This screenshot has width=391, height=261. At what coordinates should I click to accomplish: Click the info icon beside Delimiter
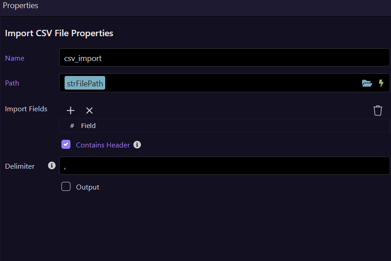(51, 166)
